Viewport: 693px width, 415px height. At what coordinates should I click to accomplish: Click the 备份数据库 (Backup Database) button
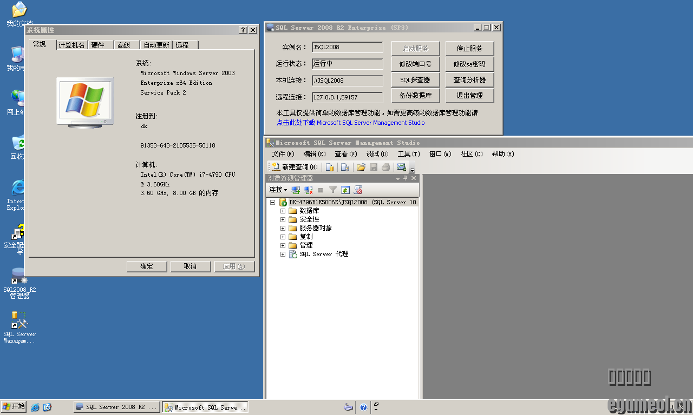coord(415,96)
